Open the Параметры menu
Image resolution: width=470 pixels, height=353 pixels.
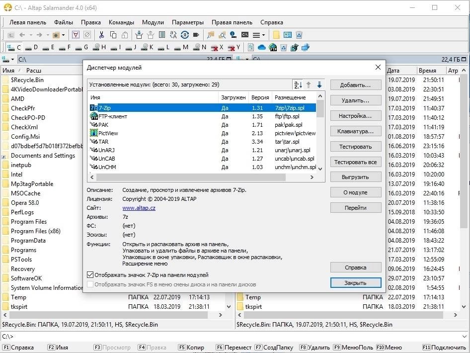188,22
